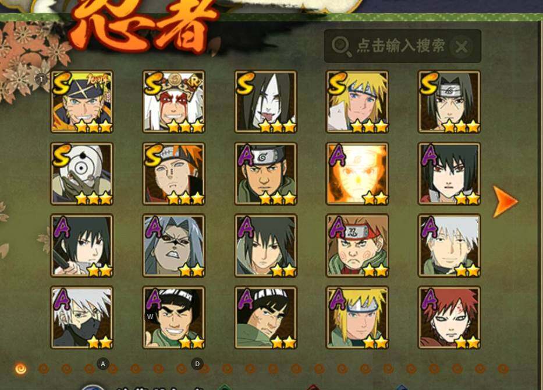This screenshot has width=543, height=390.
Task: Select the A-rank Asuma portrait
Action: click(265, 174)
